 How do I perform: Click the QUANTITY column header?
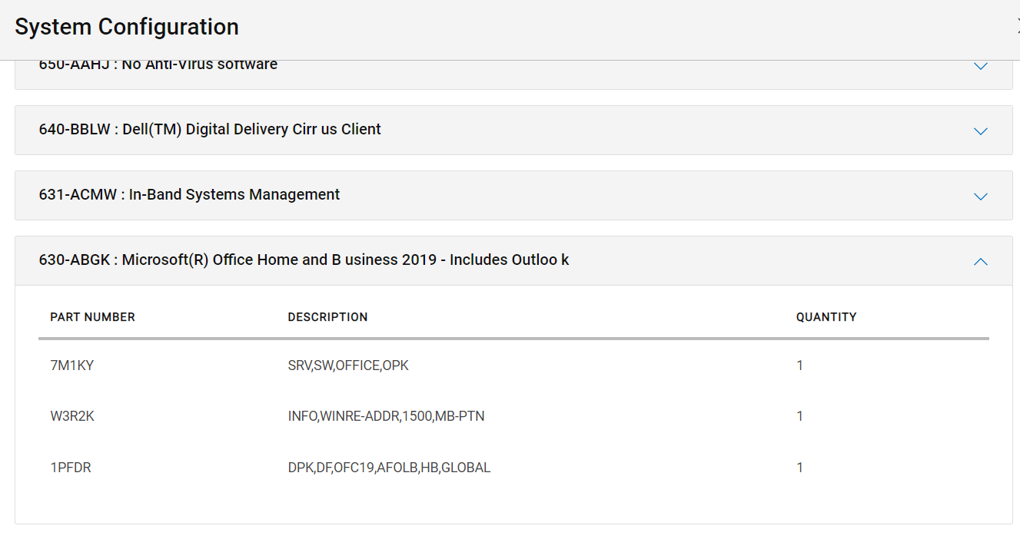click(826, 317)
